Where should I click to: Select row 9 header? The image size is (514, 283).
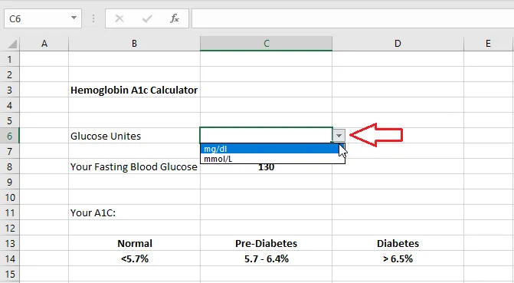[x=10, y=182]
